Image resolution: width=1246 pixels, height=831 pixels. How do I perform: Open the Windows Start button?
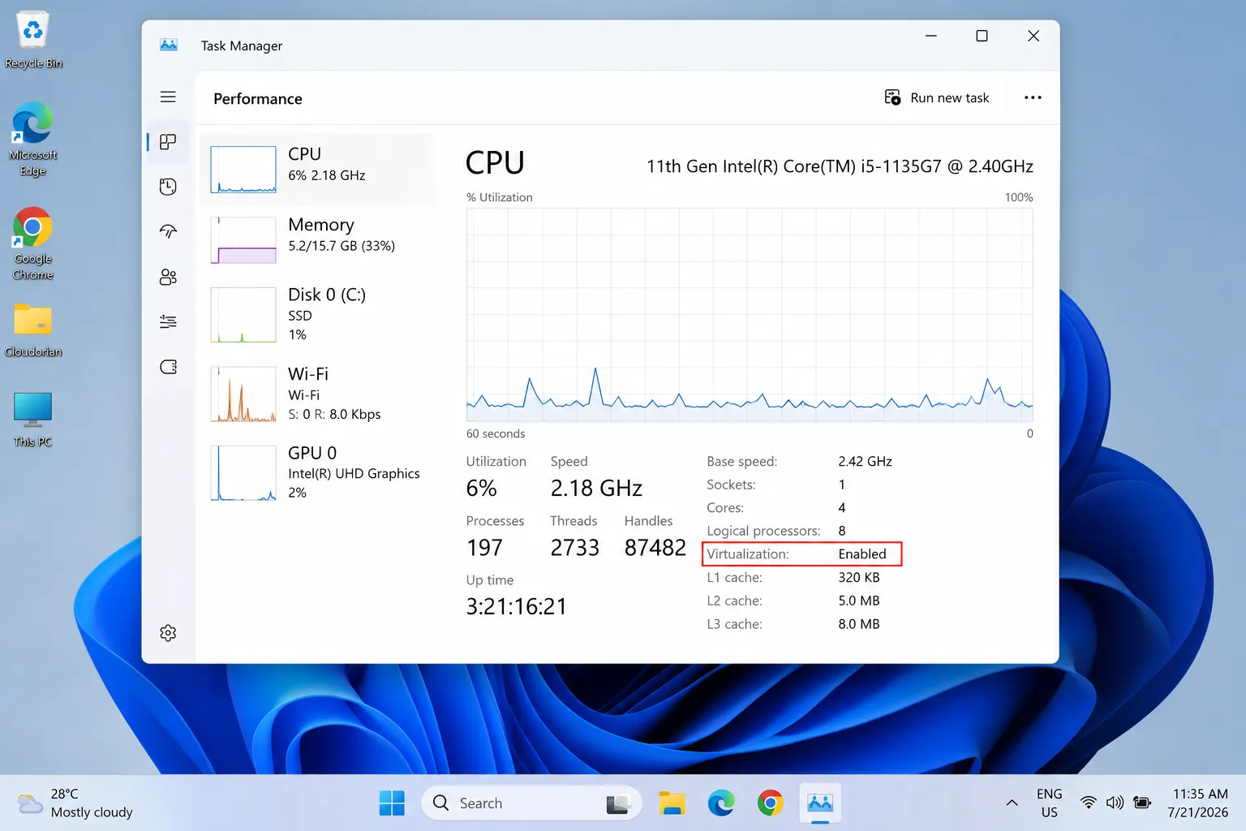pyautogui.click(x=392, y=803)
